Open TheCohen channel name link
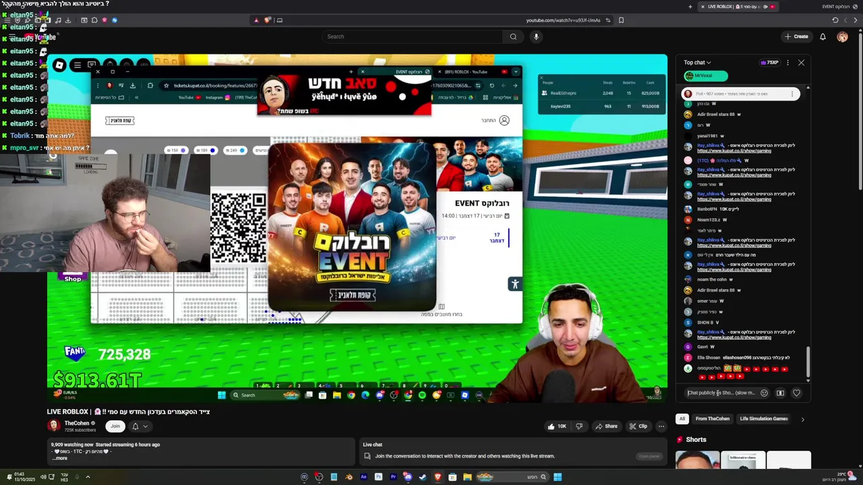Screen dimensions: 863x485 tap(76, 423)
